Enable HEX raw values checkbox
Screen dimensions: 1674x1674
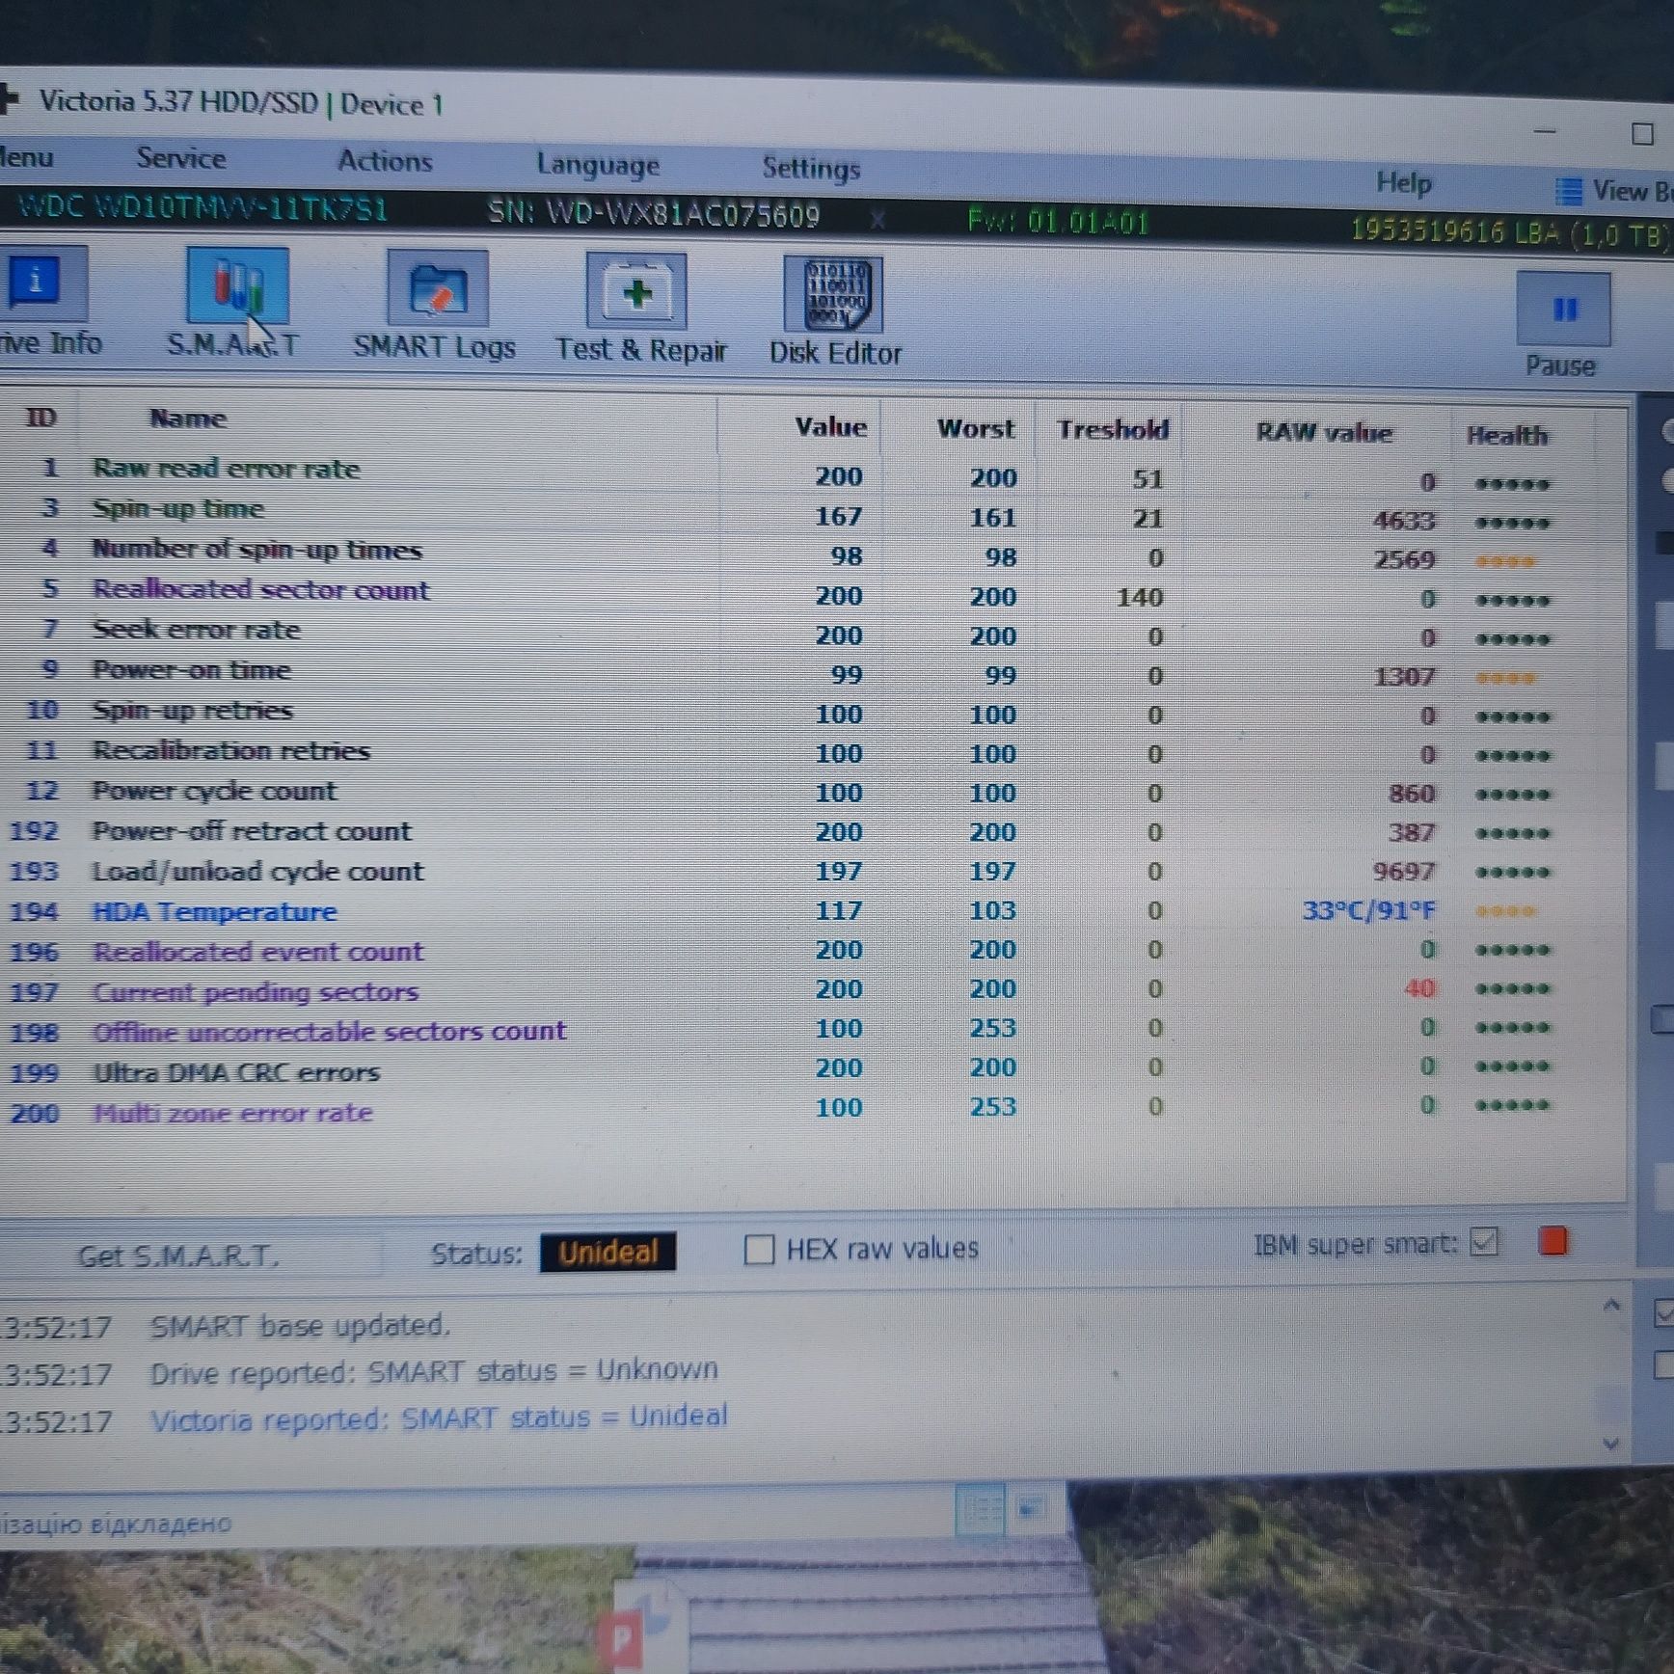click(x=759, y=1250)
